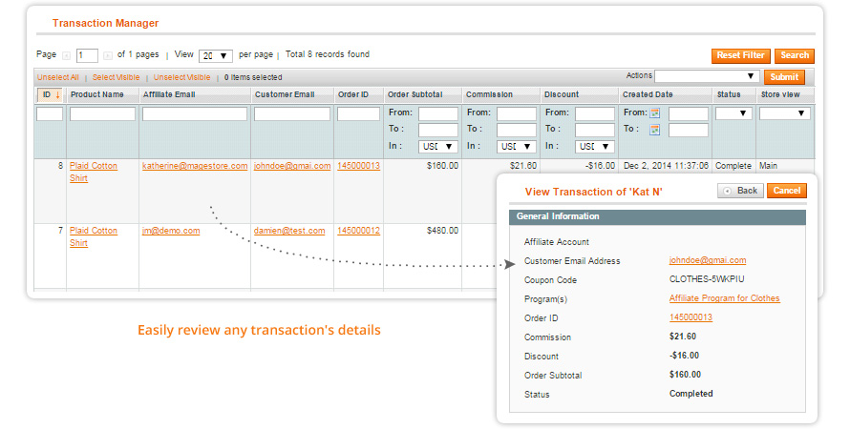
Task: Sort by Order ID column header
Action: [x=353, y=94]
